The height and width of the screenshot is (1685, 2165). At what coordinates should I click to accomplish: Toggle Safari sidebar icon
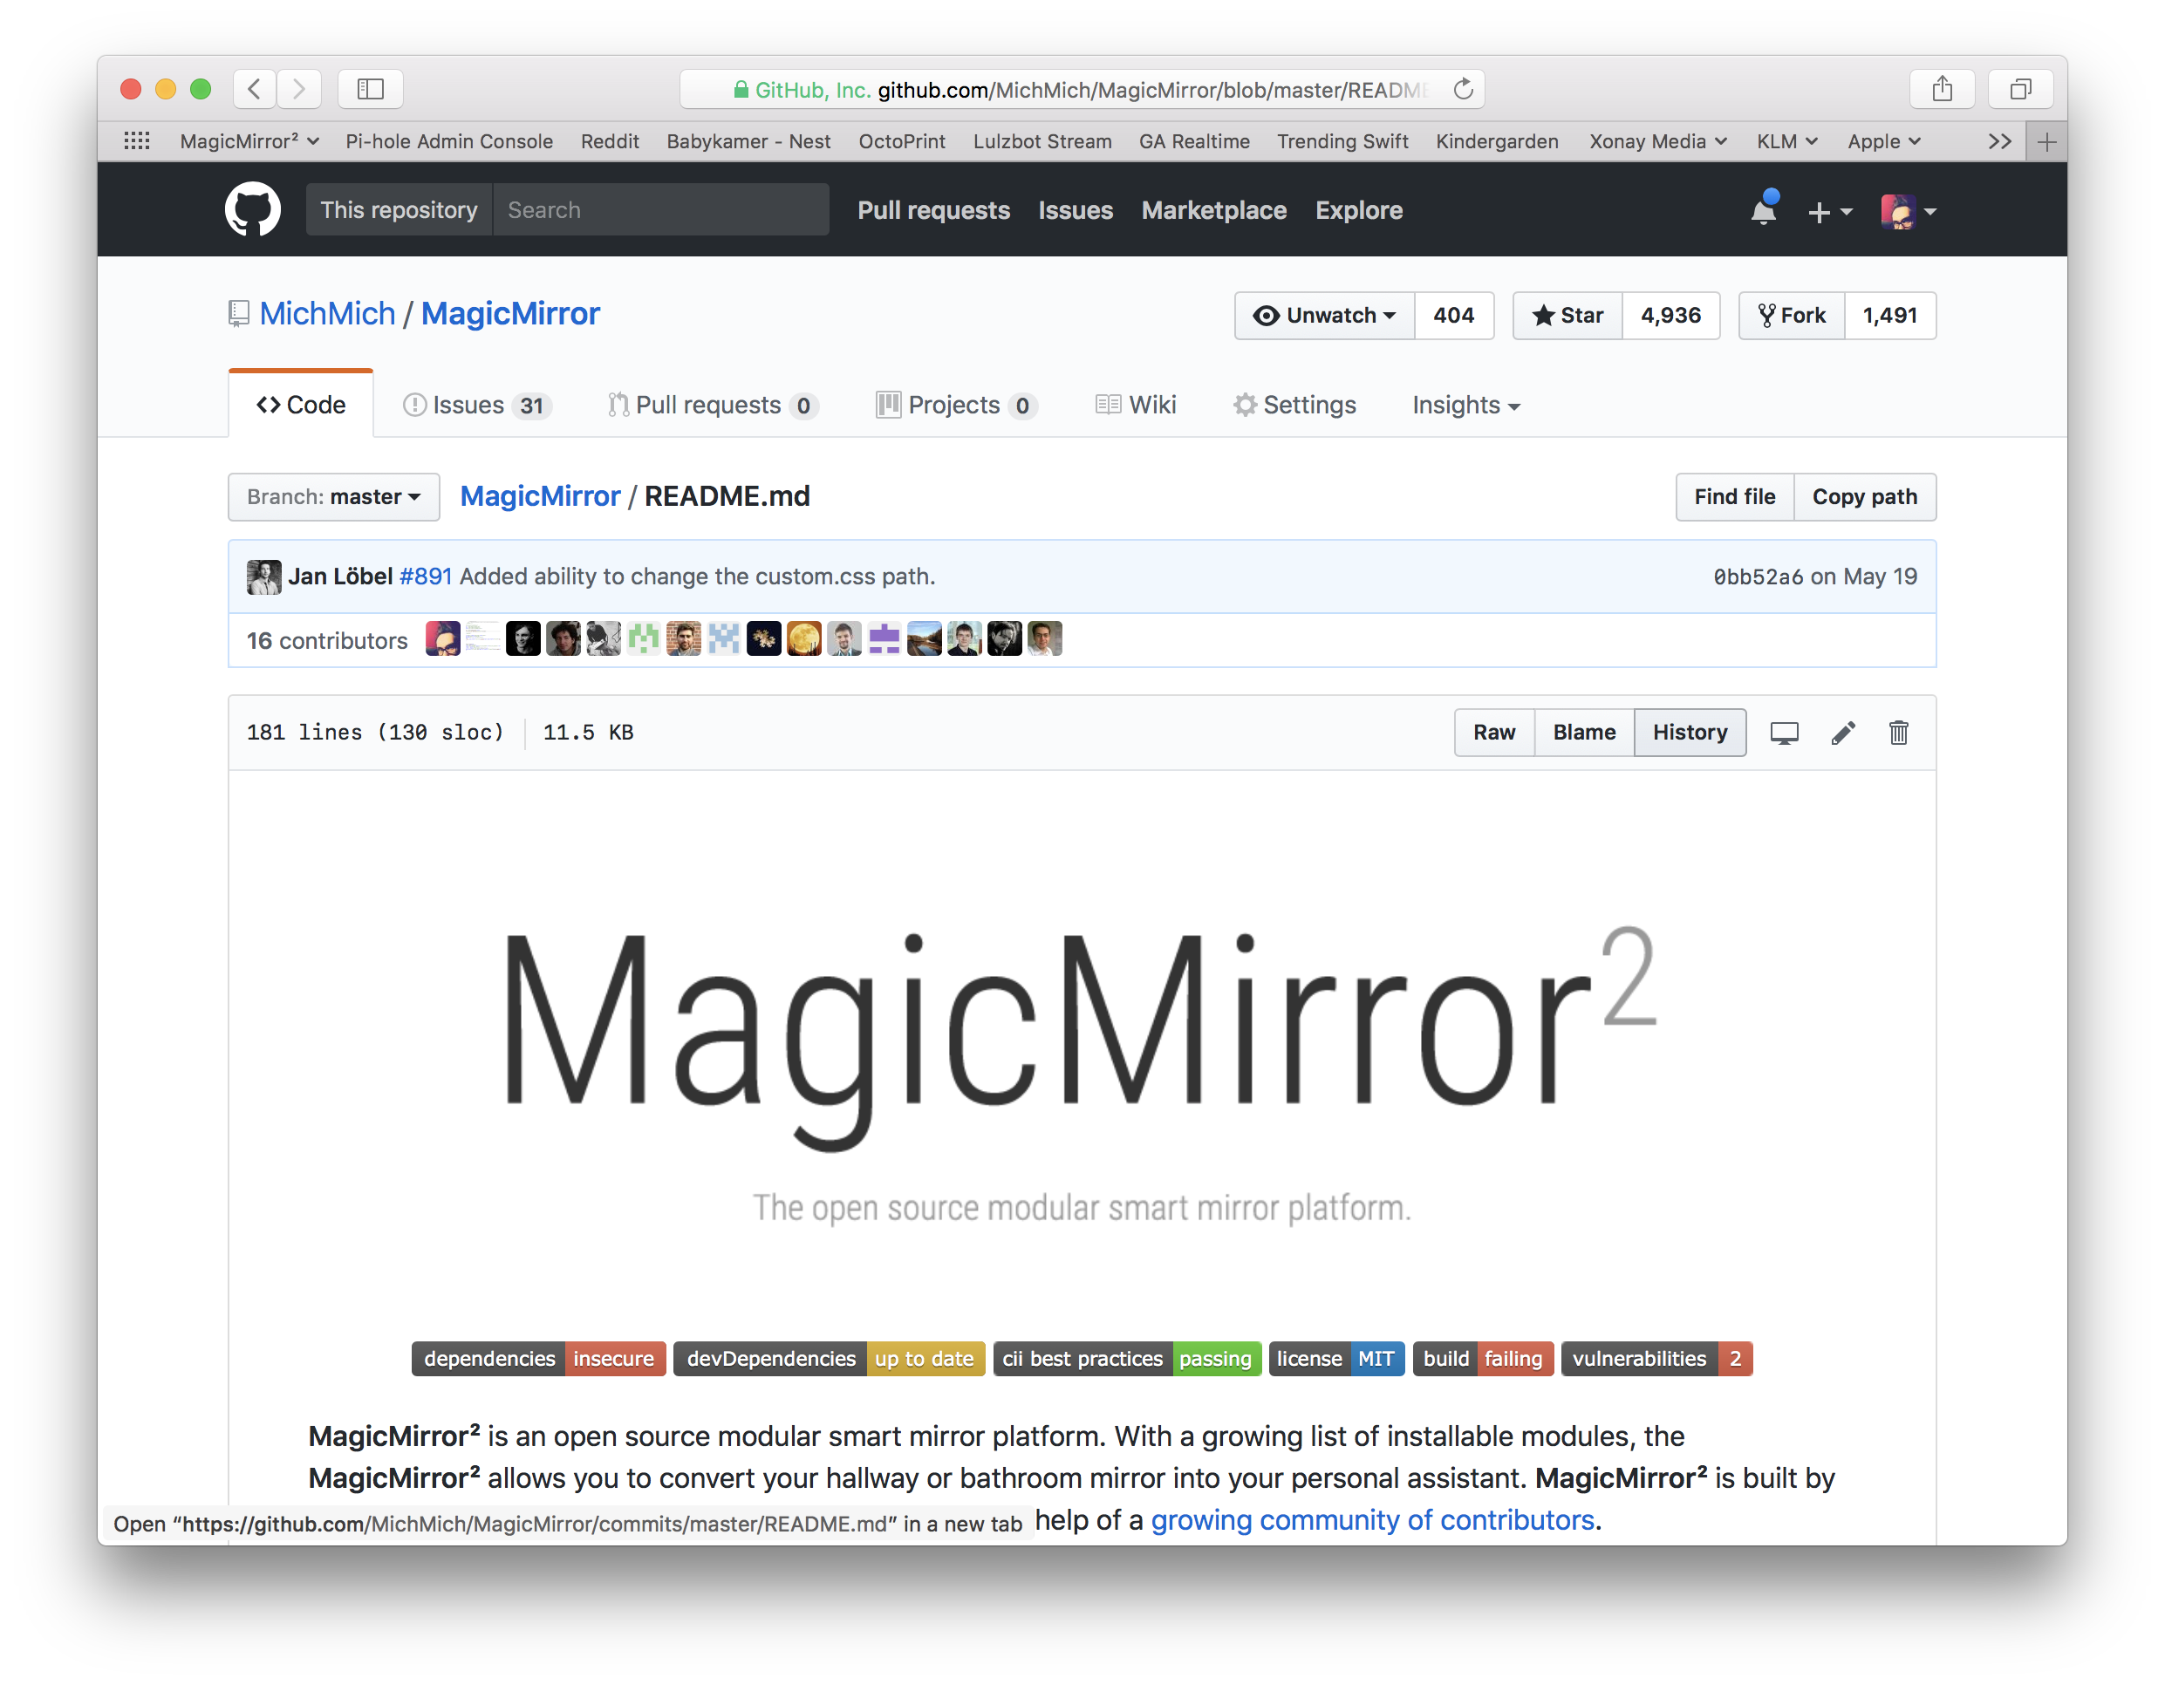370,89
